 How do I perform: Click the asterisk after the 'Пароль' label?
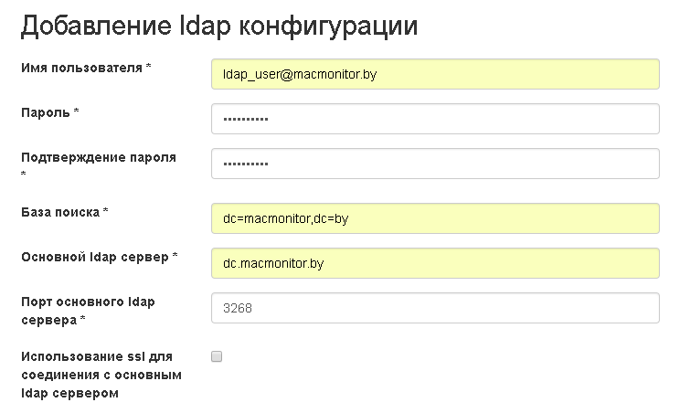(x=77, y=112)
